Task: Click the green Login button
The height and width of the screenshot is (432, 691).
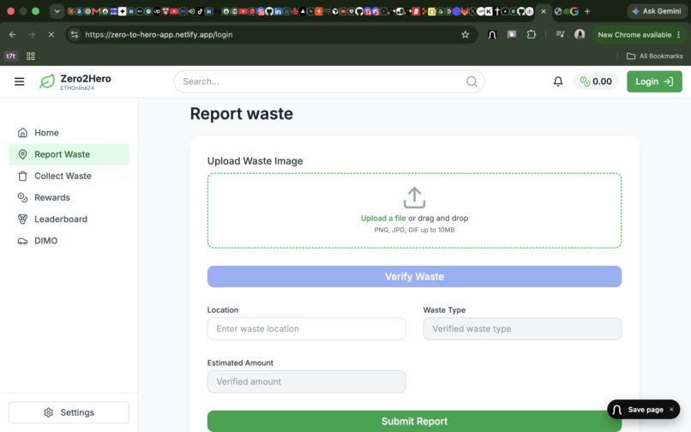Action: pyautogui.click(x=654, y=81)
